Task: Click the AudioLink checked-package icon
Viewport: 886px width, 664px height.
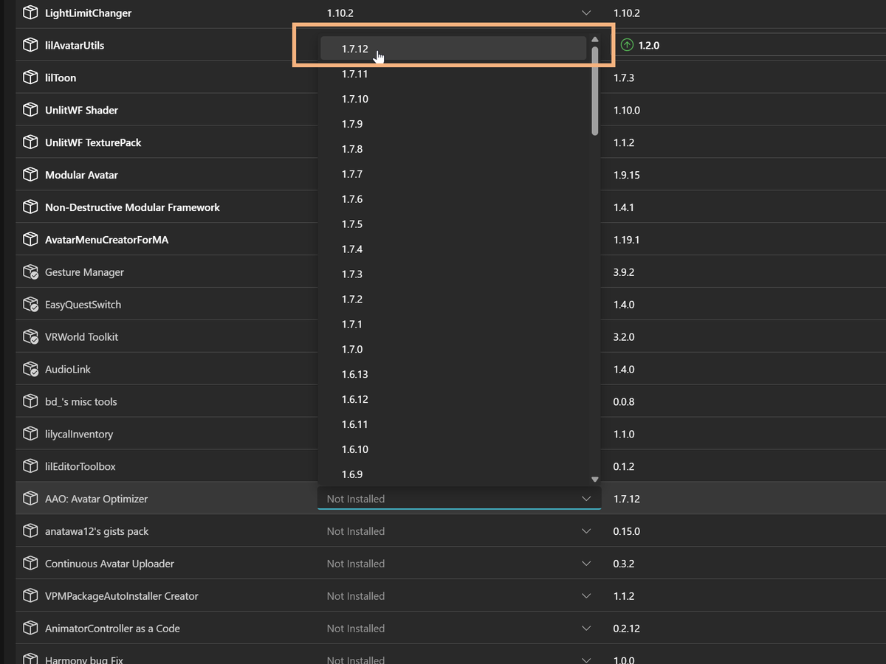Action: click(x=30, y=369)
